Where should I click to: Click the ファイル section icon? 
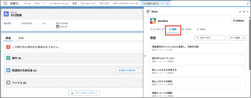8,82
